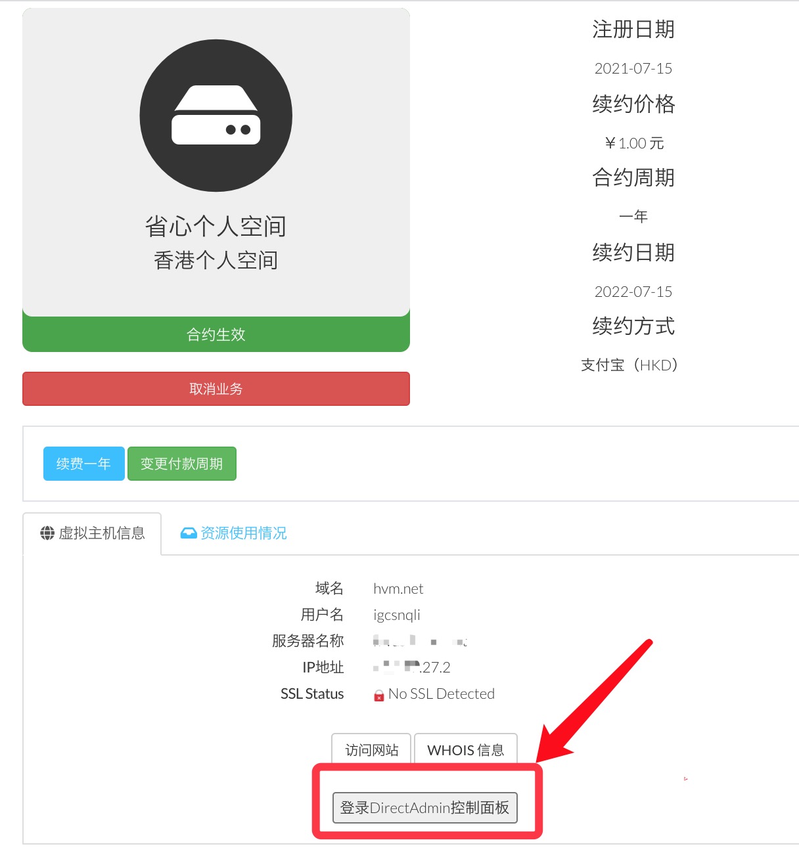Log in via 登录DirectAdmin控制面板 button
799x859 pixels.
point(424,807)
